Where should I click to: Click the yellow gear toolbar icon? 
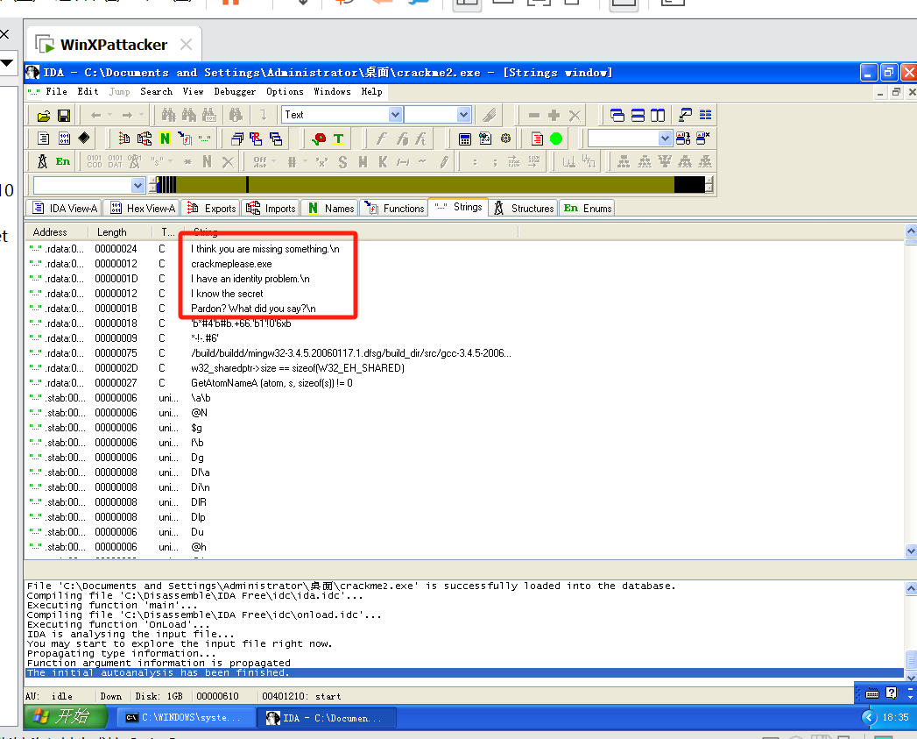coord(506,139)
